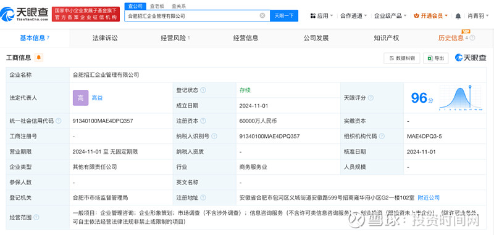494x235 pixels.
Task: Expand the 合作通道 dropdown
Action: [353, 16]
